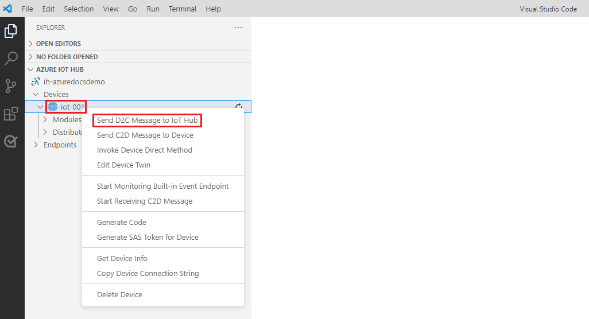
Task: Select Copy Device Connection String
Action: [148, 274]
